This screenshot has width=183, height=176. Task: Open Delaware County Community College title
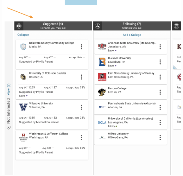coord(52,43)
